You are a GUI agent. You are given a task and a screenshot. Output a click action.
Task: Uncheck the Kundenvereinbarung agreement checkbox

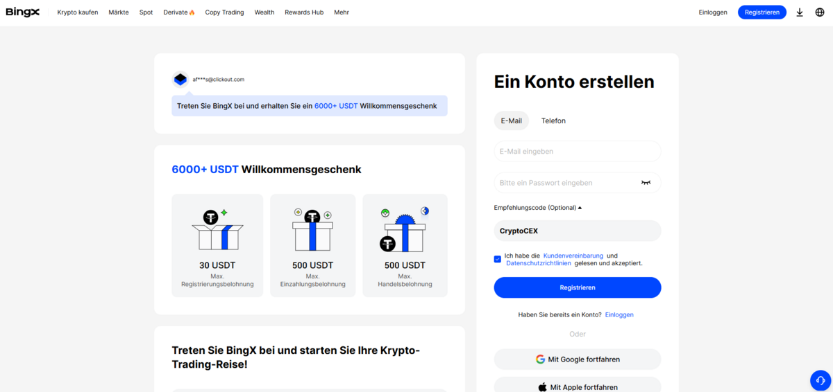tap(498, 259)
